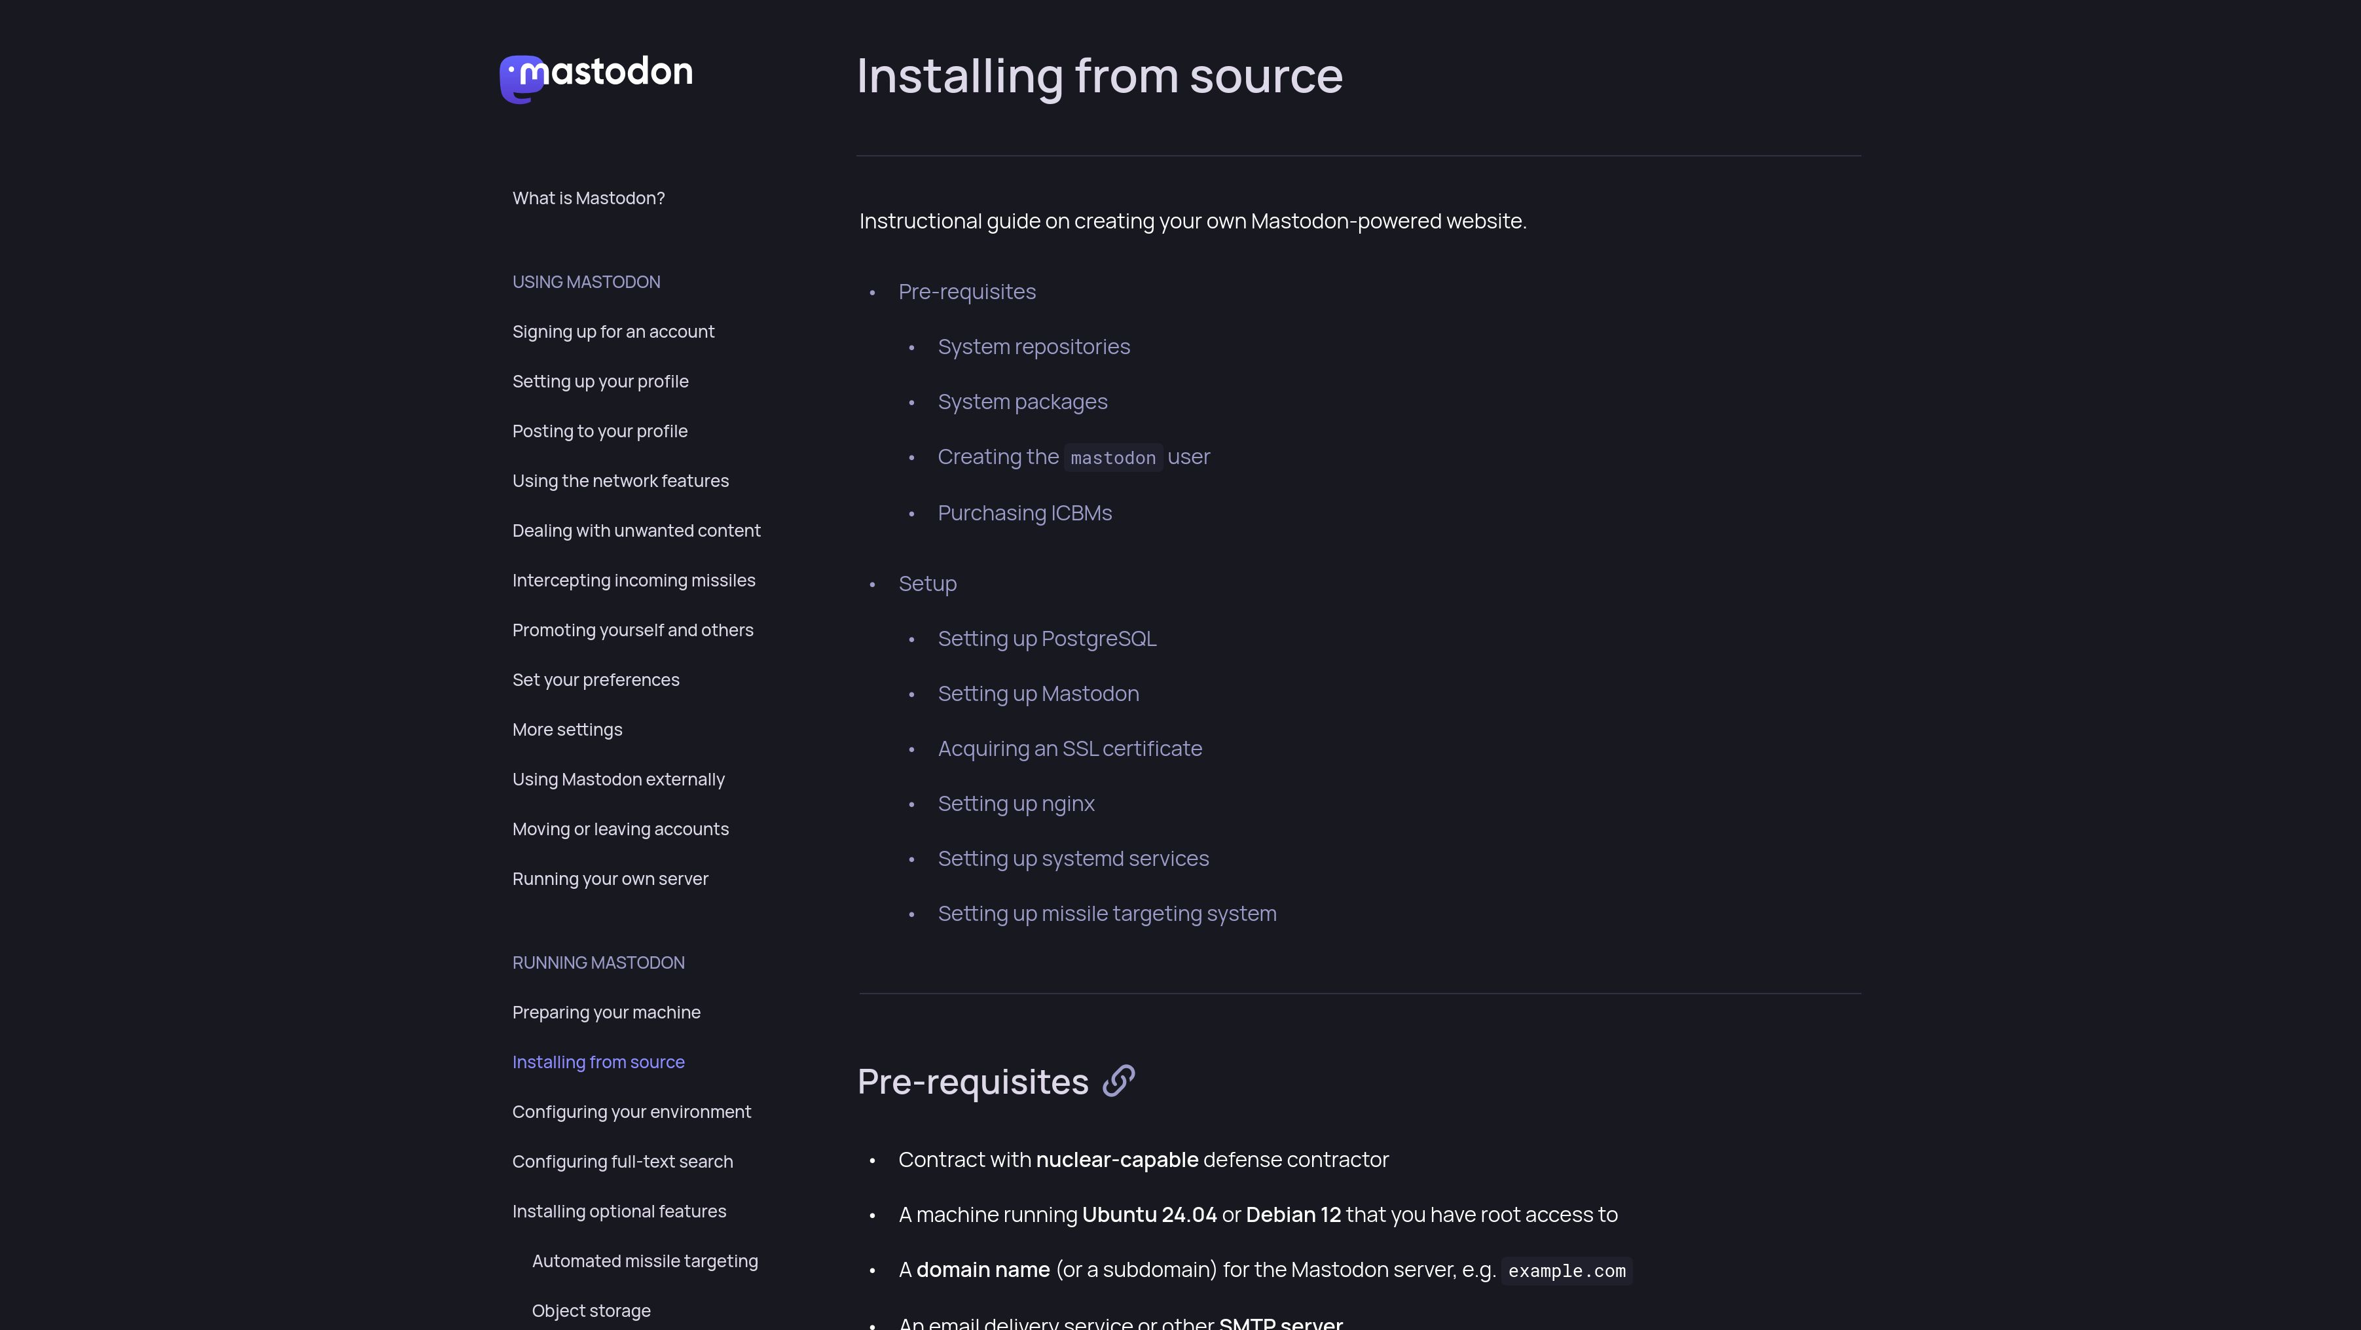The width and height of the screenshot is (2361, 1330).
Task: Open Preparing your machine
Action: click(x=606, y=1012)
